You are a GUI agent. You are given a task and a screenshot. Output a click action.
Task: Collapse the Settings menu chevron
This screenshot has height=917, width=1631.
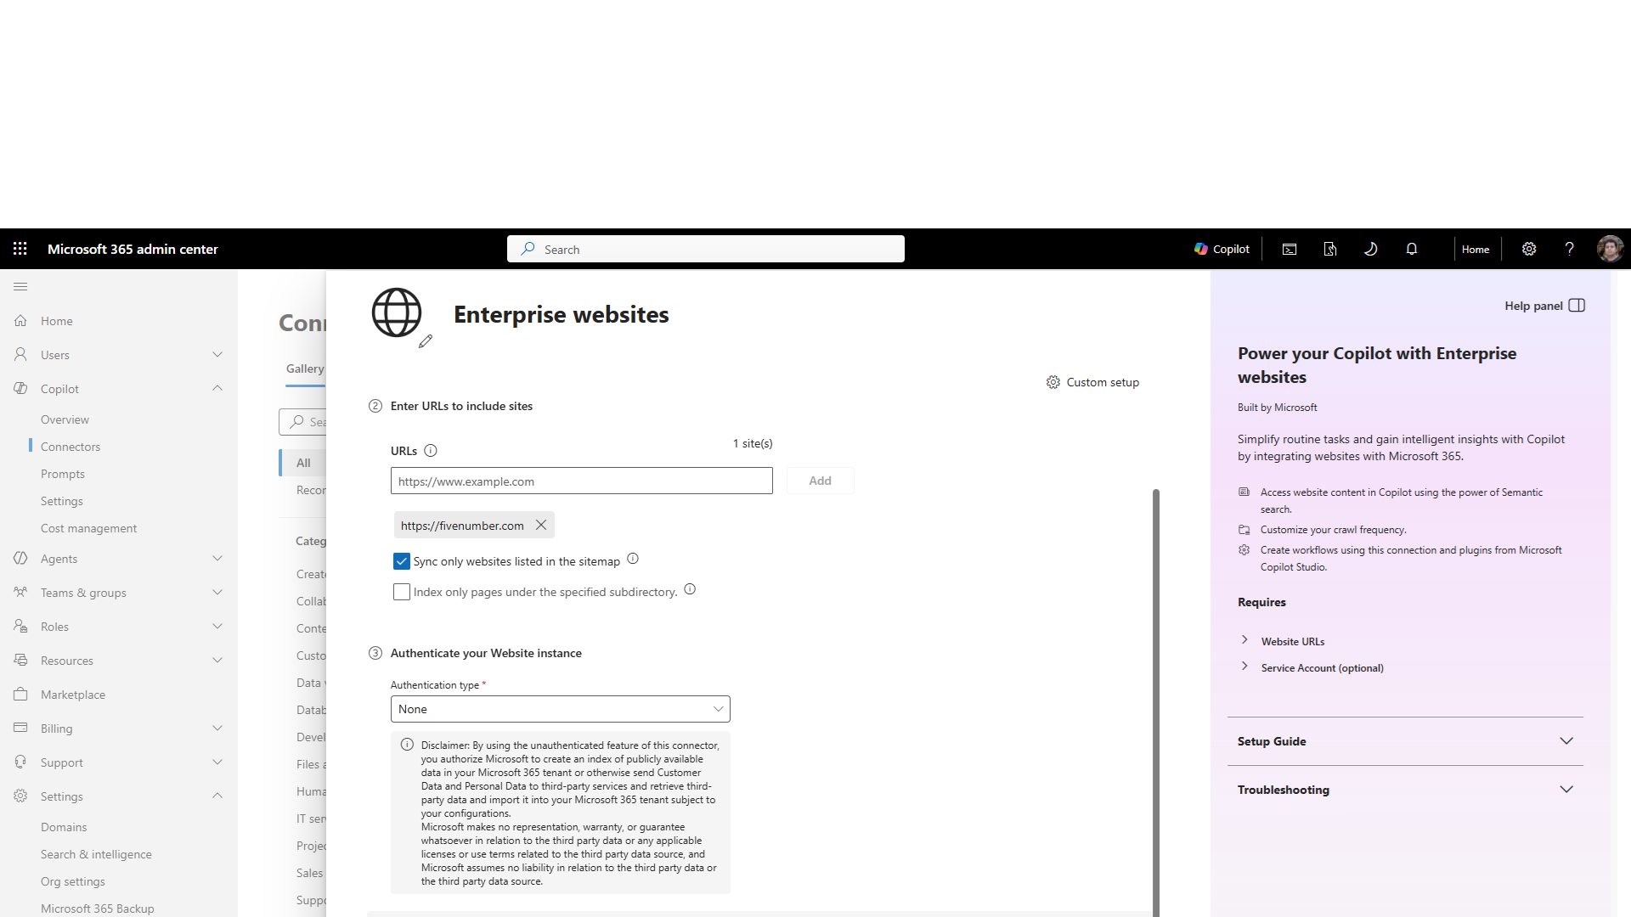point(217,796)
